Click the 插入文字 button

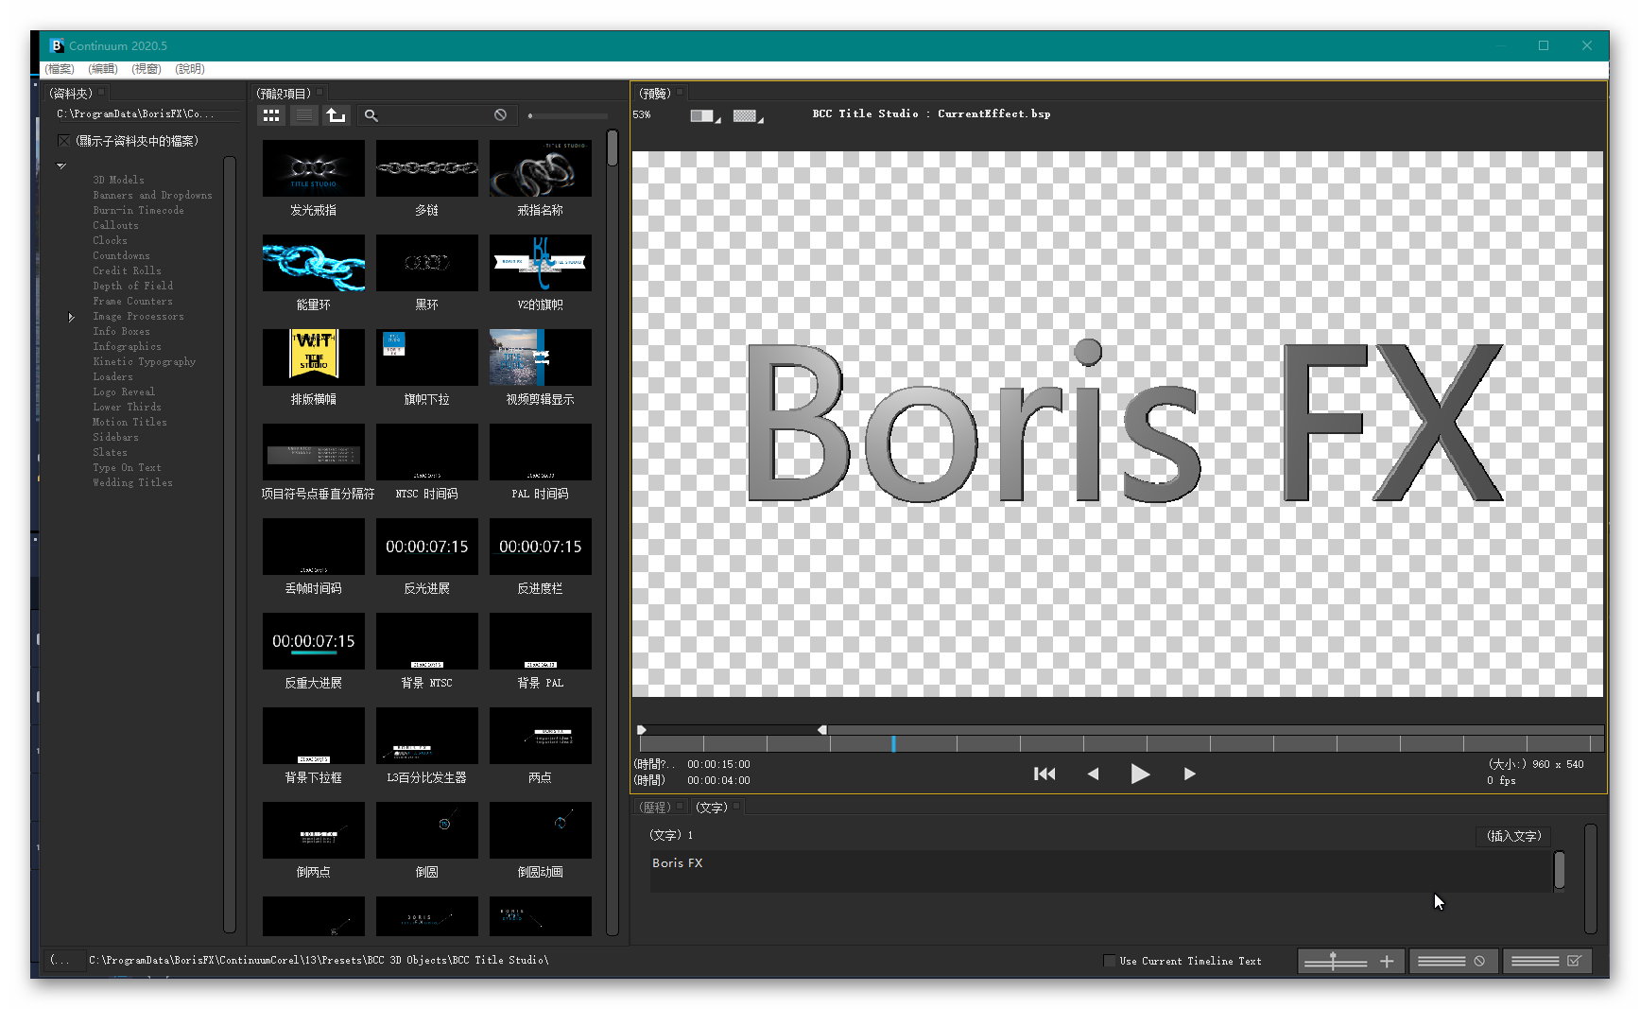pyautogui.click(x=1513, y=836)
